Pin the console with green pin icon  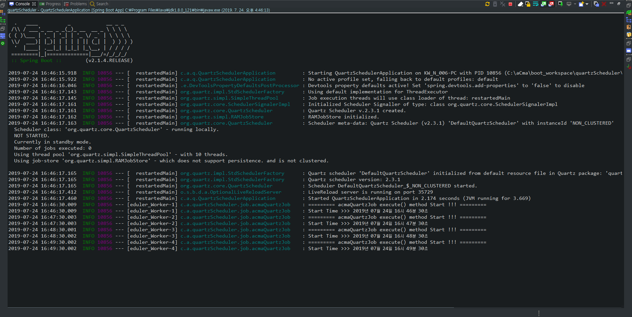coord(560,4)
